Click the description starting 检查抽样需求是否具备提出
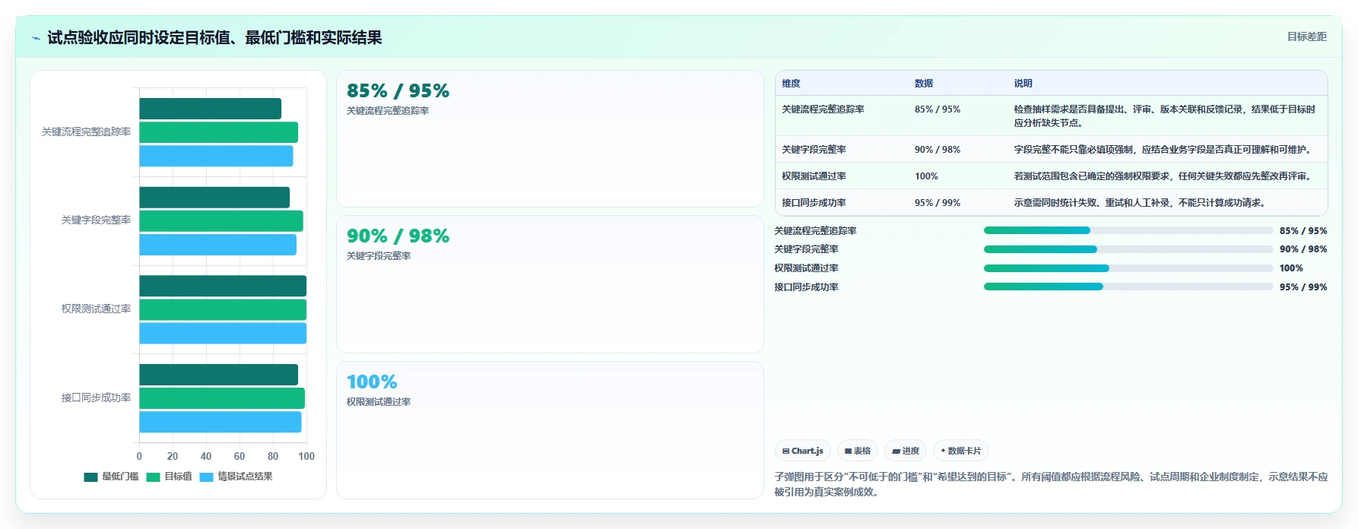 [x=1165, y=116]
